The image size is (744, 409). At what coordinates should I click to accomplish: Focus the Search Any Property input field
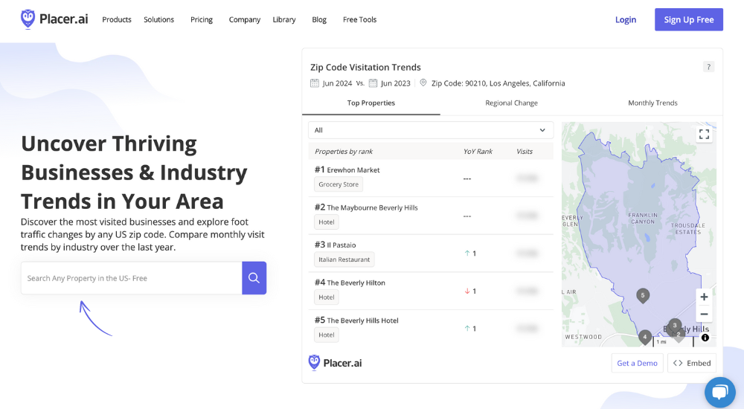pos(132,278)
